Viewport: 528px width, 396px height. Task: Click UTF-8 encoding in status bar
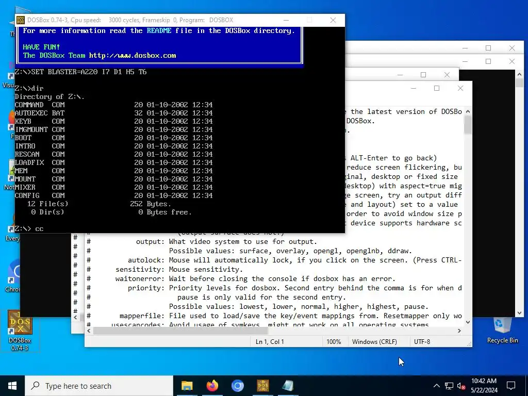(422, 342)
